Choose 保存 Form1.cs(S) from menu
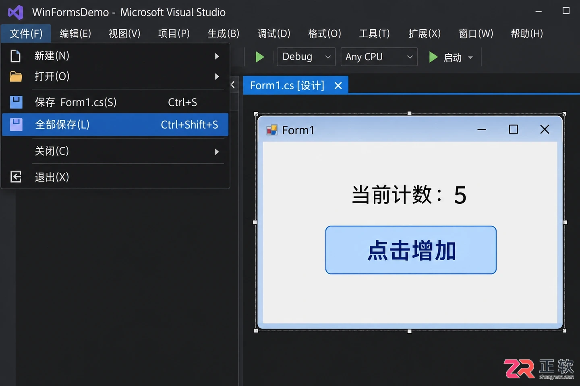Image resolution: width=580 pixels, height=386 pixels. click(116, 102)
